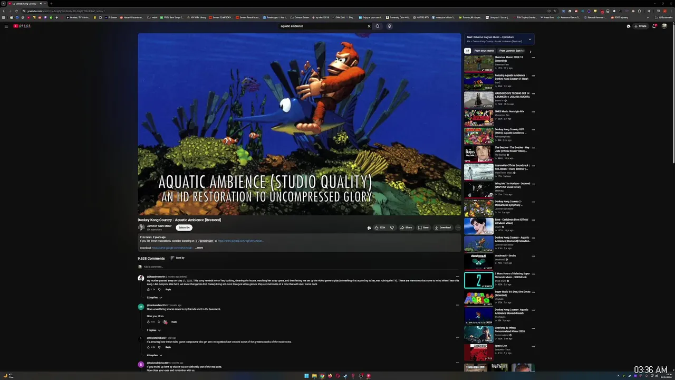Viewport: 675px width, 380px height.
Task: Dislike the video with thumbs down
Action: (x=392, y=227)
